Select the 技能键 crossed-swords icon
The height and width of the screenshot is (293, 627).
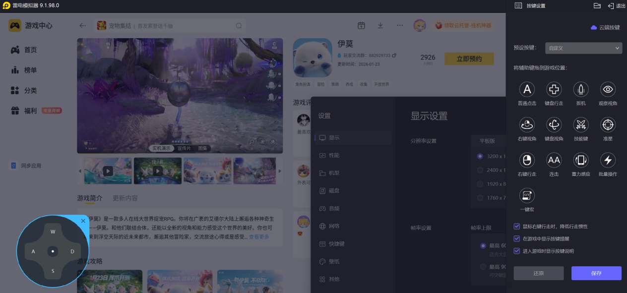click(x=581, y=124)
